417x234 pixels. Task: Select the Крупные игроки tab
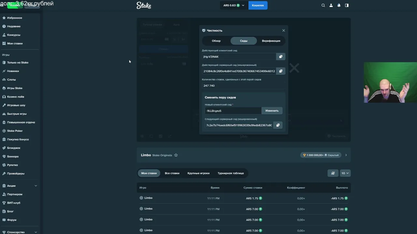[198, 173]
